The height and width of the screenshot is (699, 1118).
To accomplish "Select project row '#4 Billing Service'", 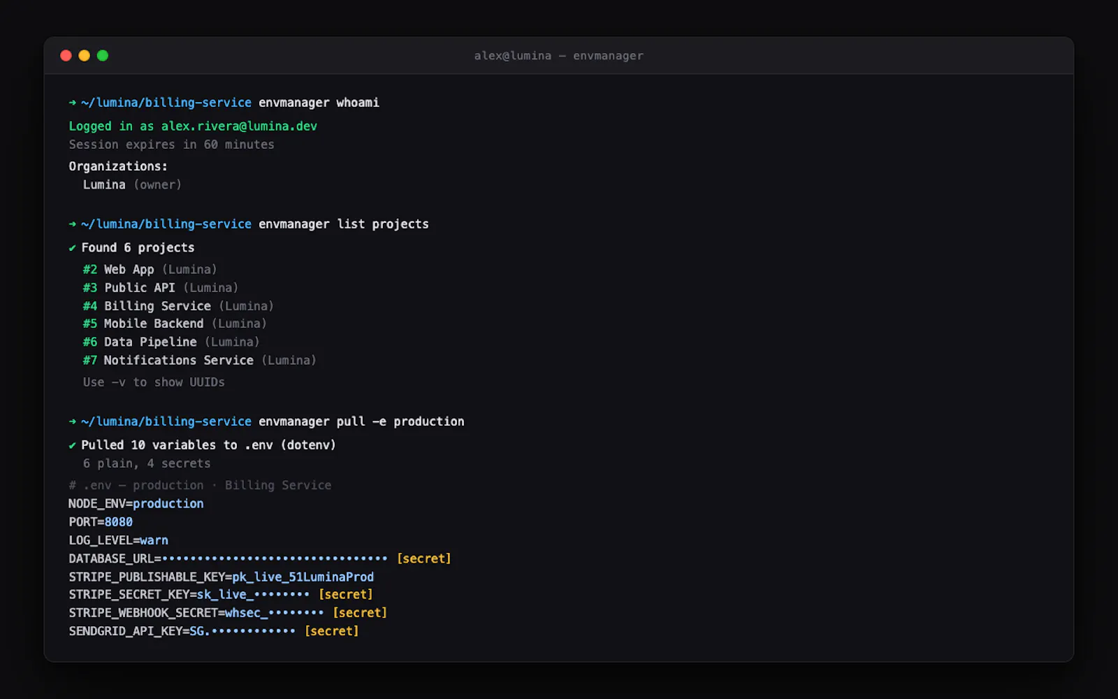I will pos(178,306).
